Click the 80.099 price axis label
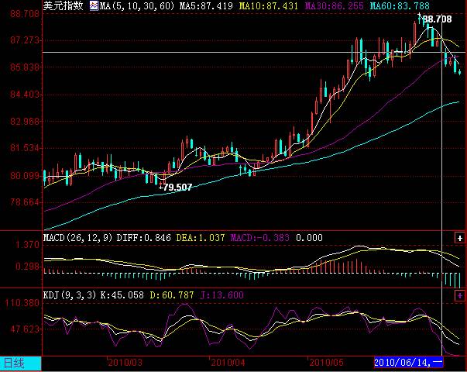Image resolution: width=467 pixels, height=372 pixels. [25, 175]
